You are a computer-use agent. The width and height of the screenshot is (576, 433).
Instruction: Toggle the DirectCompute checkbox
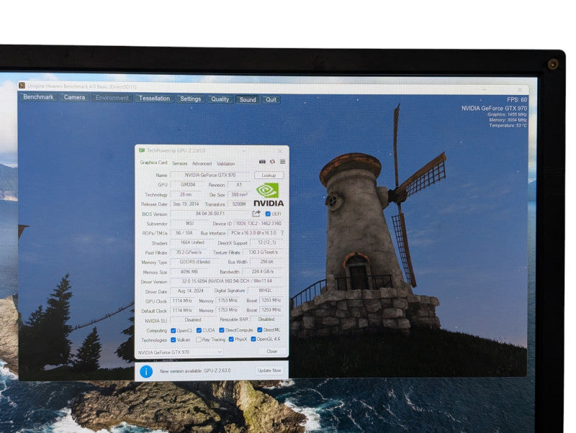coord(222,330)
